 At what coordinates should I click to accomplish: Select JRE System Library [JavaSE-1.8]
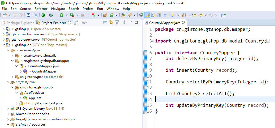40,109
